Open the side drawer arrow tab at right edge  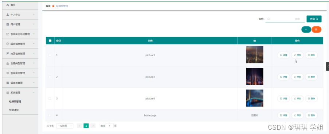[x=328, y=66]
